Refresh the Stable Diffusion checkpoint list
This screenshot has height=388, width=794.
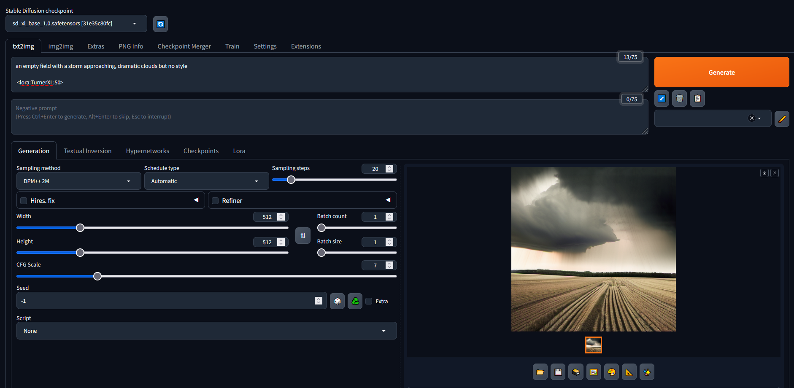(x=160, y=24)
